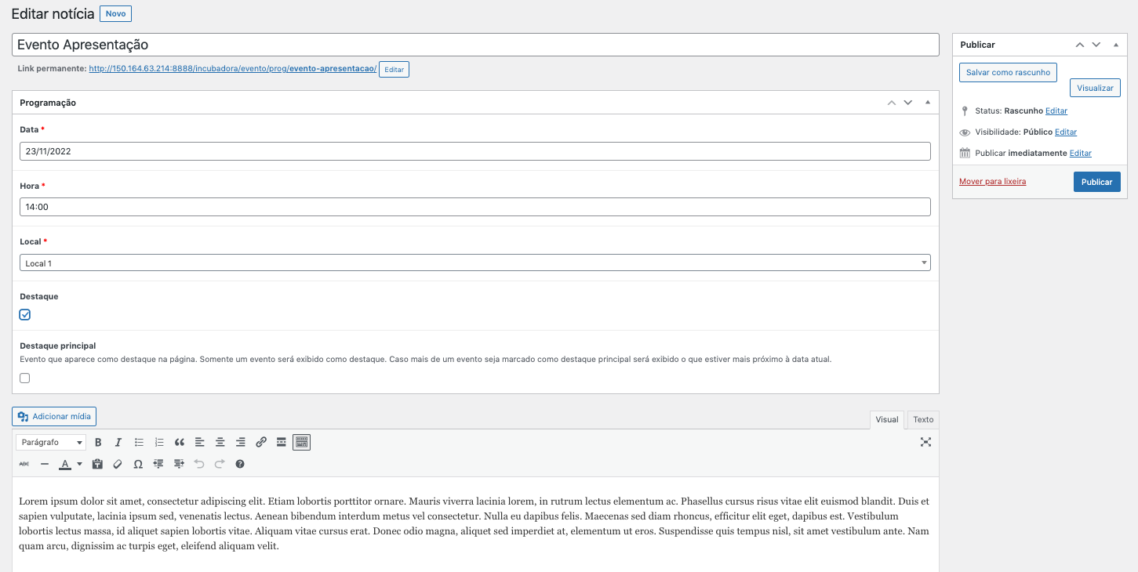Click the Mover para lixeira link

click(992, 182)
